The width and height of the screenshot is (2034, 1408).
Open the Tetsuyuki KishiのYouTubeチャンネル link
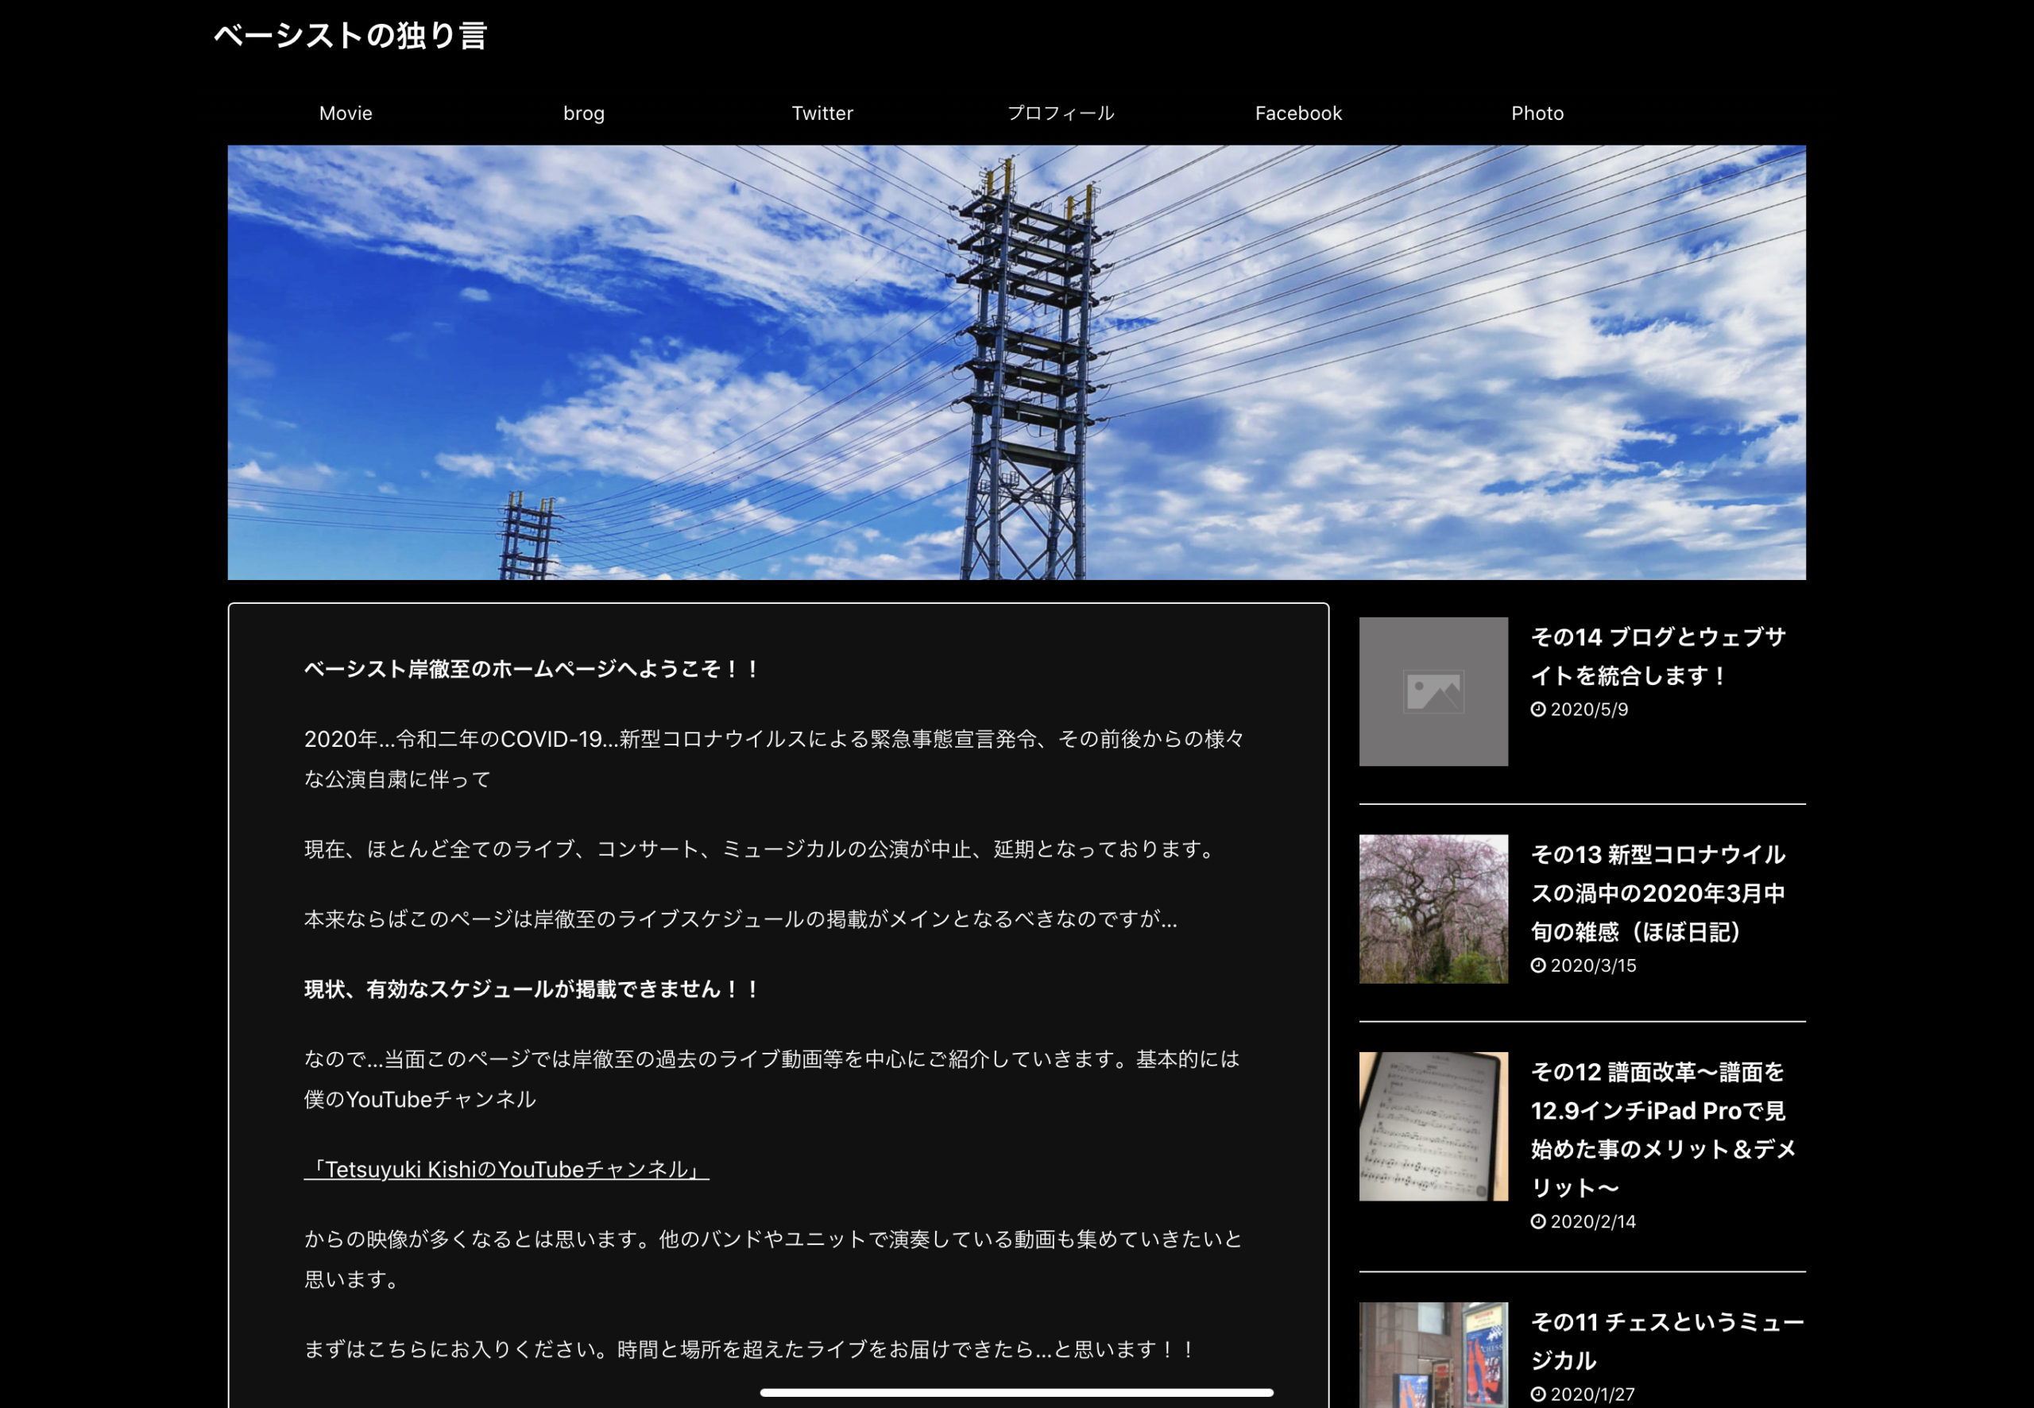coord(506,1169)
